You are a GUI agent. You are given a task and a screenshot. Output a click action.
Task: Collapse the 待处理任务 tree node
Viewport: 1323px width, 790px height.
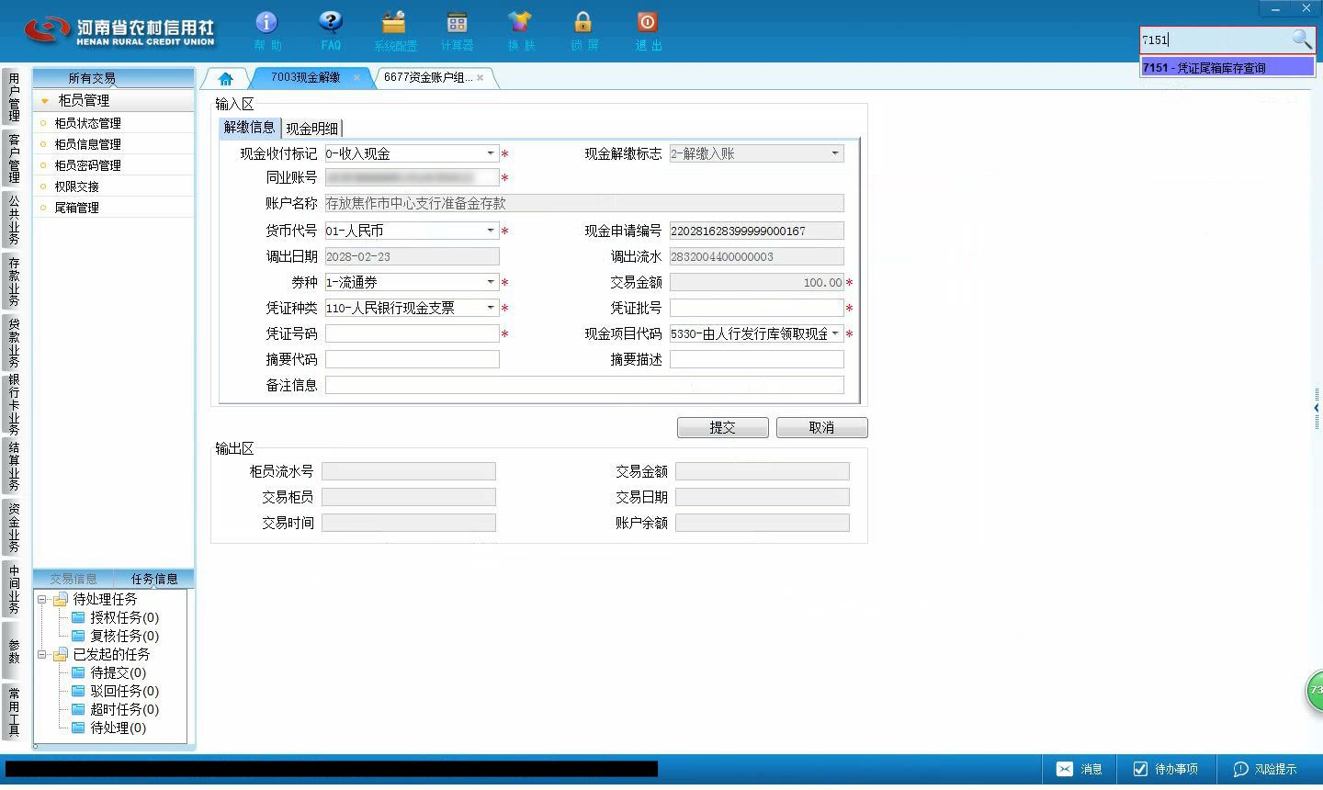point(41,599)
